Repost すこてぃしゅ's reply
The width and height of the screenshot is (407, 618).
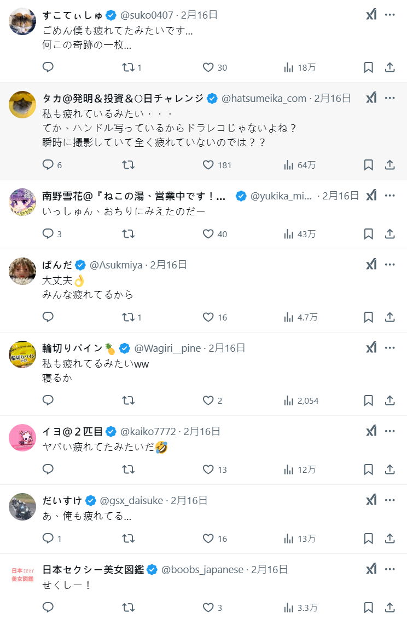click(x=128, y=67)
